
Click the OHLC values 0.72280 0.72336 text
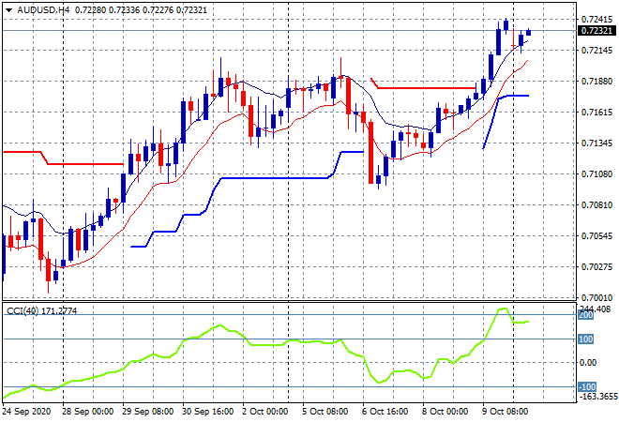(x=107, y=10)
